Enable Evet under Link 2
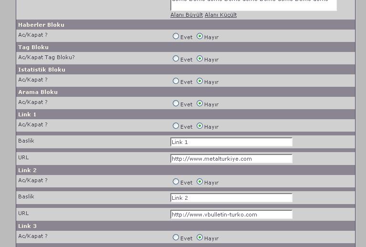The height and width of the screenshot is (247, 366). tap(176, 182)
